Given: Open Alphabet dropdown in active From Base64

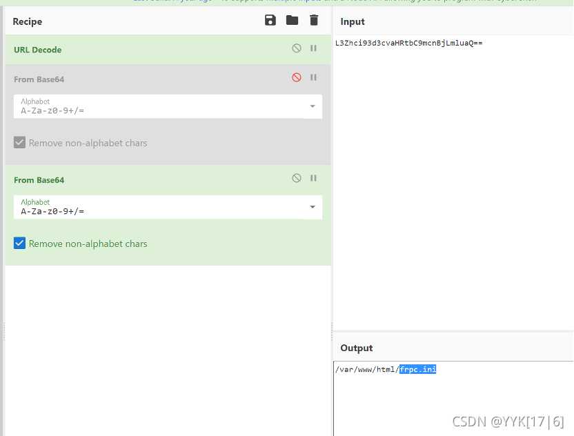Looking at the screenshot, I should (313, 207).
